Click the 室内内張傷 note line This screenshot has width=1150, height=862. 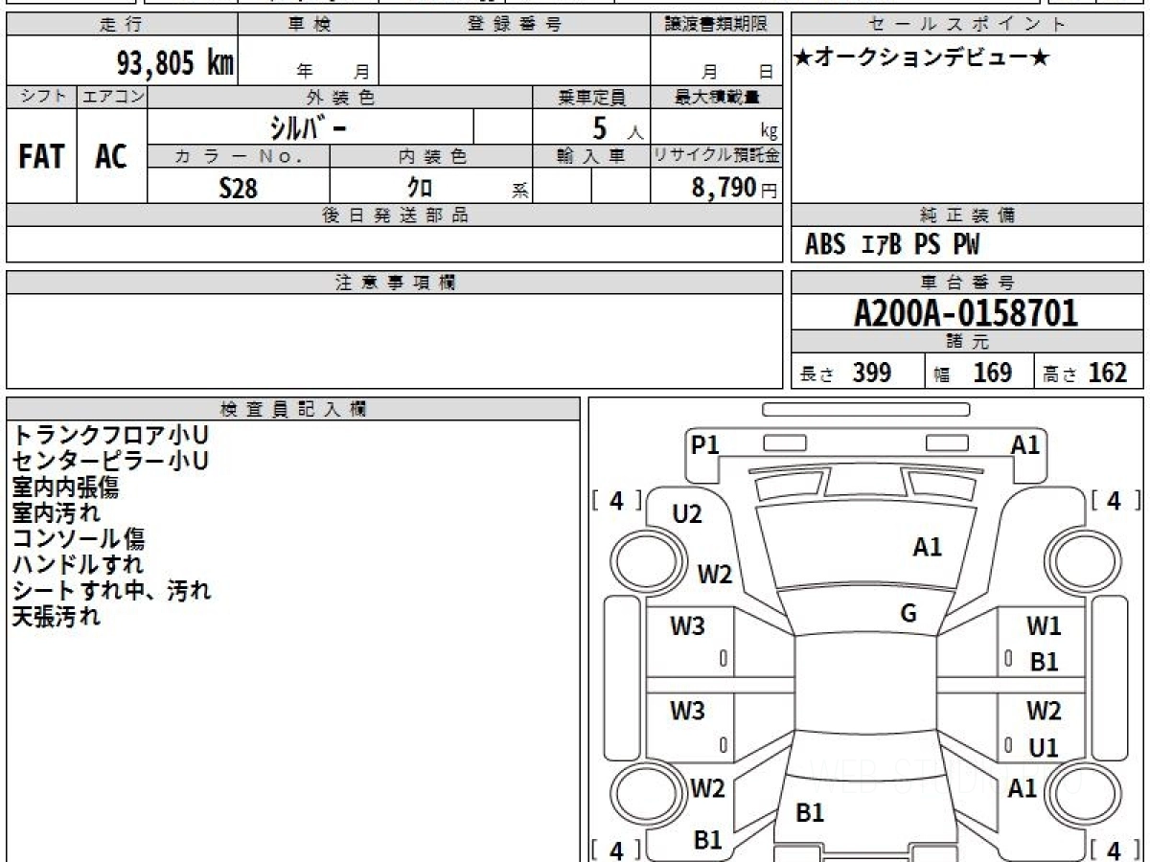pos(66,488)
